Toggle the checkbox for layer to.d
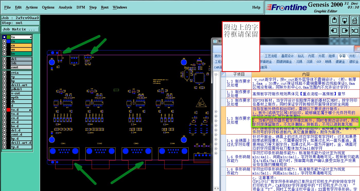The image size is (360, 191). click(4, 110)
